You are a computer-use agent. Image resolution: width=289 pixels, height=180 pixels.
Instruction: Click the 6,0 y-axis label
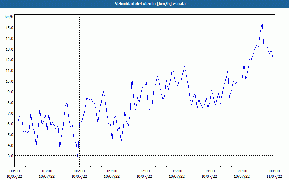click(x=10, y=124)
